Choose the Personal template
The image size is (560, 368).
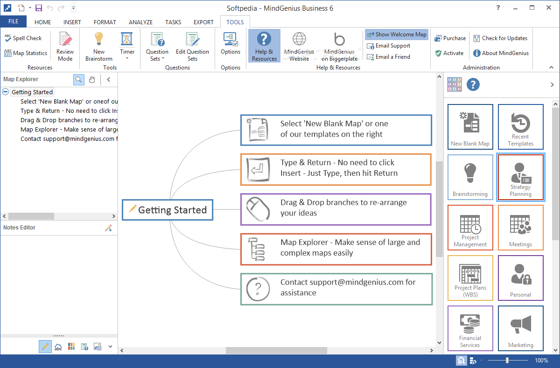pyautogui.click(x=520, y=278)
